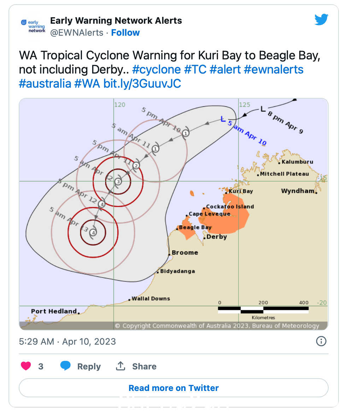Viewport: 347px width, 415px height.
Task: Click the Reply text label
Action: 89,366
